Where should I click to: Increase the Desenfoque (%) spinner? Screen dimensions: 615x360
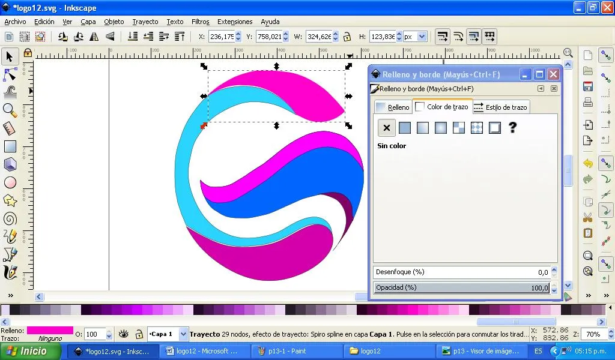point(554,269)
